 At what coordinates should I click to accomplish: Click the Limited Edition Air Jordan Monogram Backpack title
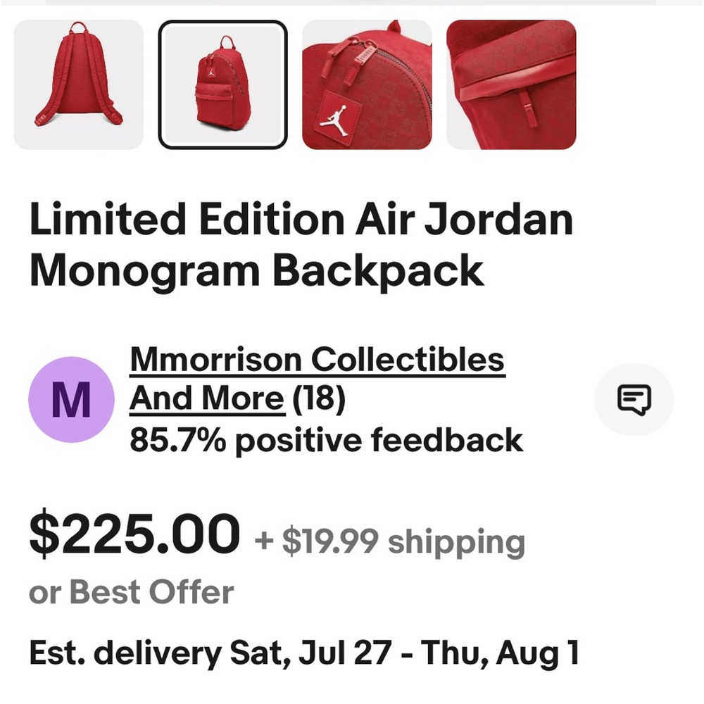point(303,243)
